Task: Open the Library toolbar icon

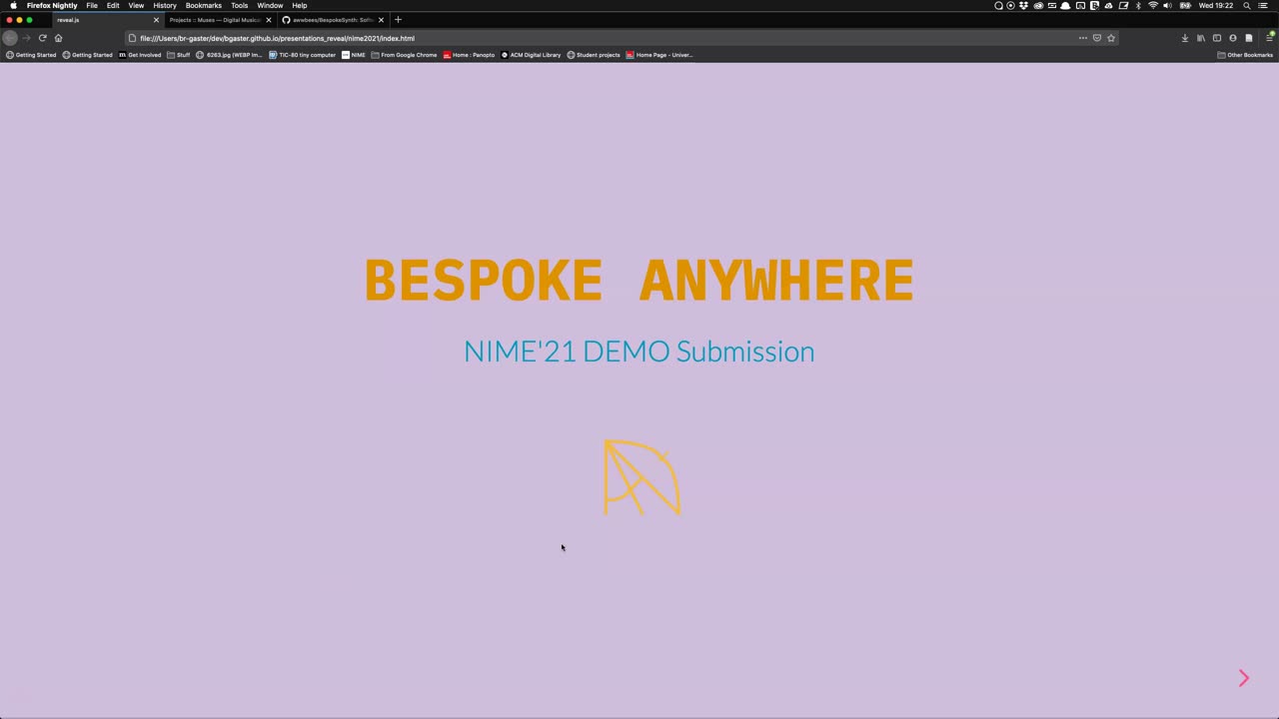Action: (x=1201, y=38)
